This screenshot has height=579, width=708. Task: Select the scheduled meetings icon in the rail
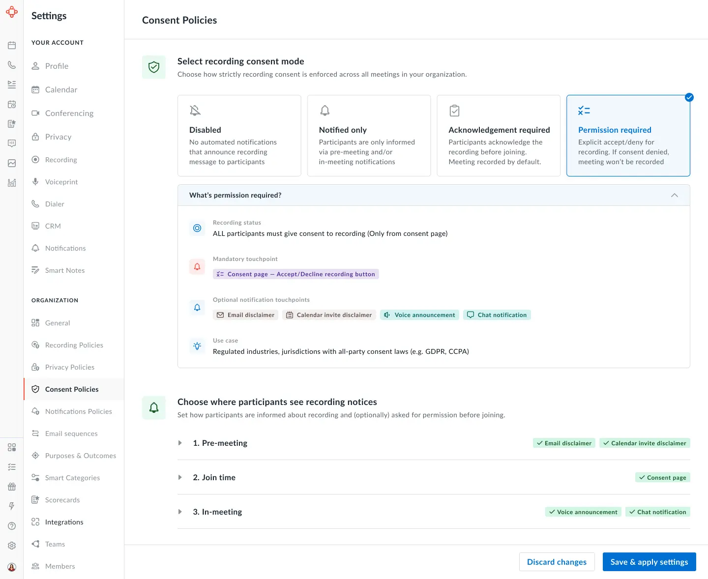pyautogui.click(x=12, y=104)
